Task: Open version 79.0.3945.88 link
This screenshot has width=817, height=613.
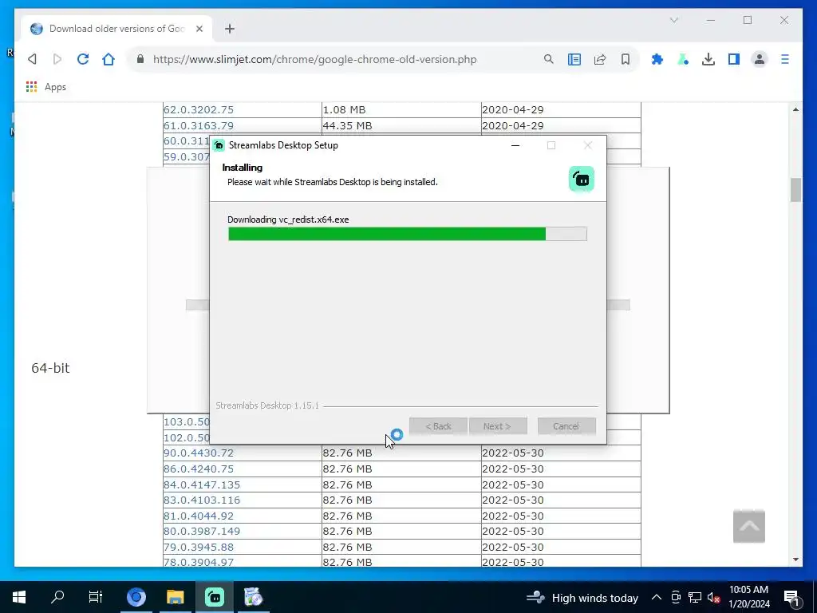Action: click(x=199, y=547)
